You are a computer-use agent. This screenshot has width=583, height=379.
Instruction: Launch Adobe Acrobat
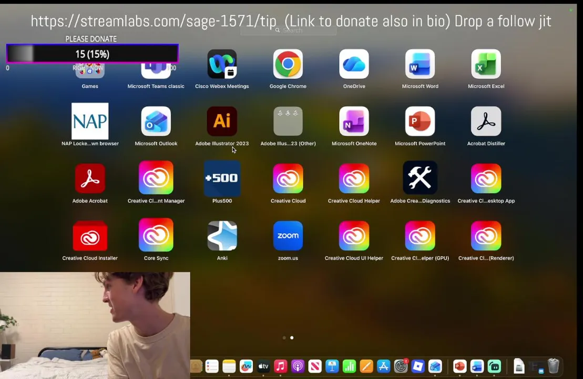coord(90,178)
